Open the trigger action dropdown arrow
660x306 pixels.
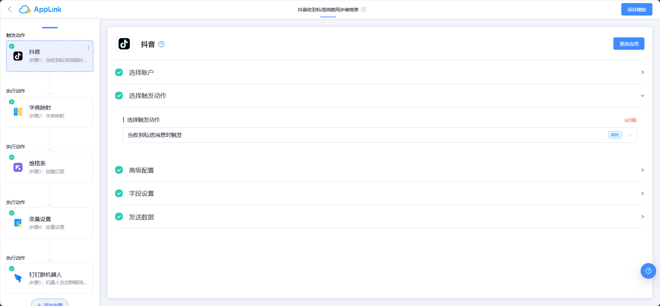click(x=630, y=135)
